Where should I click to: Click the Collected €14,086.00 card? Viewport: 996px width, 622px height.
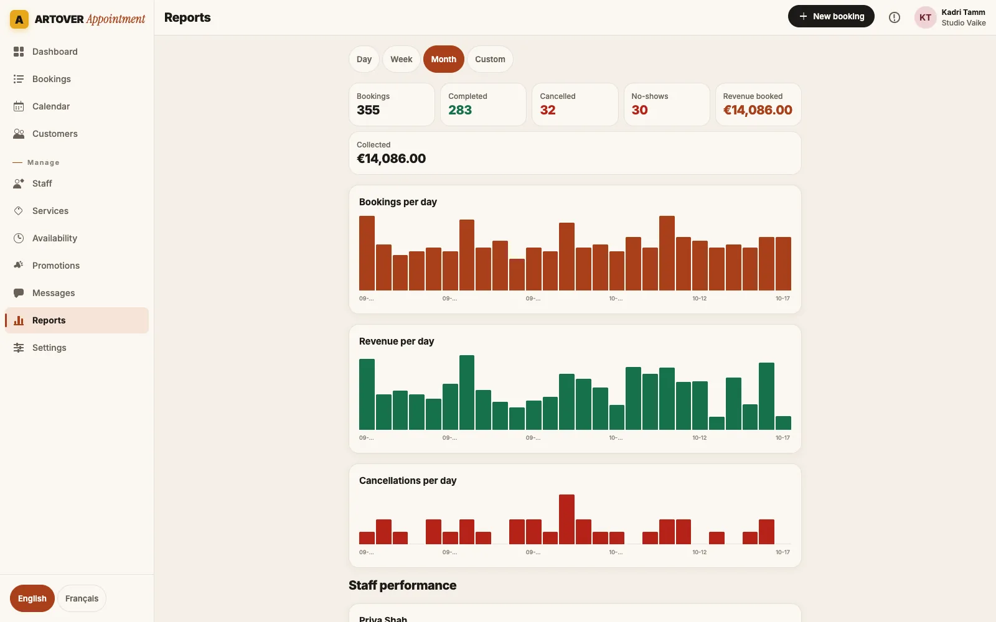[x=575, y=153]
